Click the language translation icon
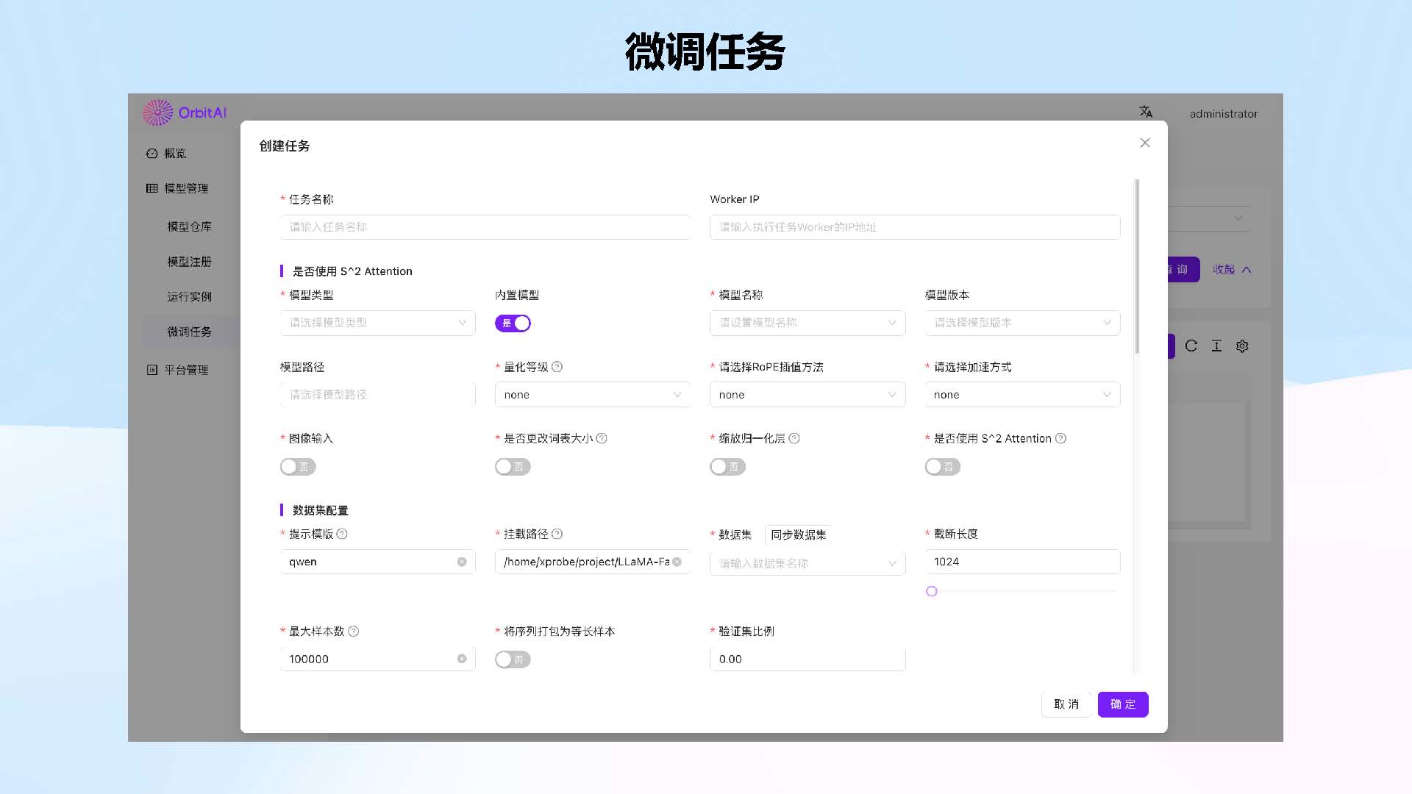Image resolution: width=1412 pixels, height=794 pixels. click(x=1146, y=112)
